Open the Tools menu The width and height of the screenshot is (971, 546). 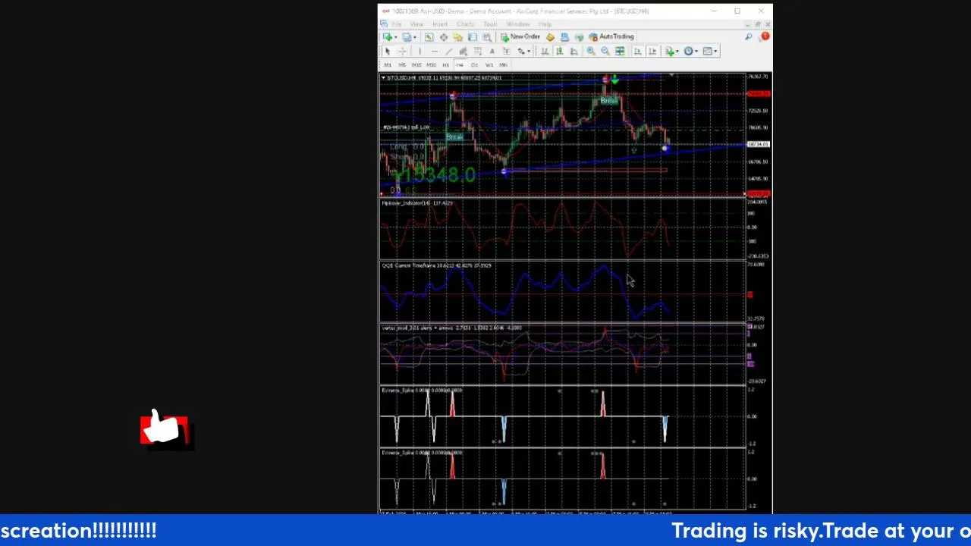(x=491, y=24)
